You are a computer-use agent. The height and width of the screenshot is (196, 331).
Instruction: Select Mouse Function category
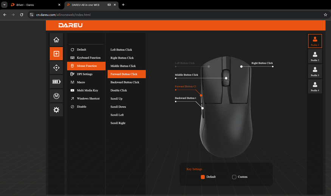point(86,66)
